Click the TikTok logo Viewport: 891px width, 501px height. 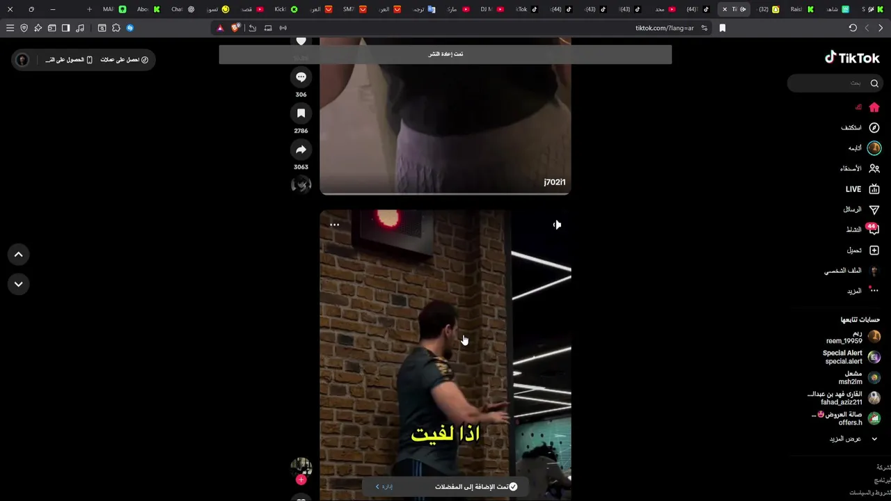(852, 58)
